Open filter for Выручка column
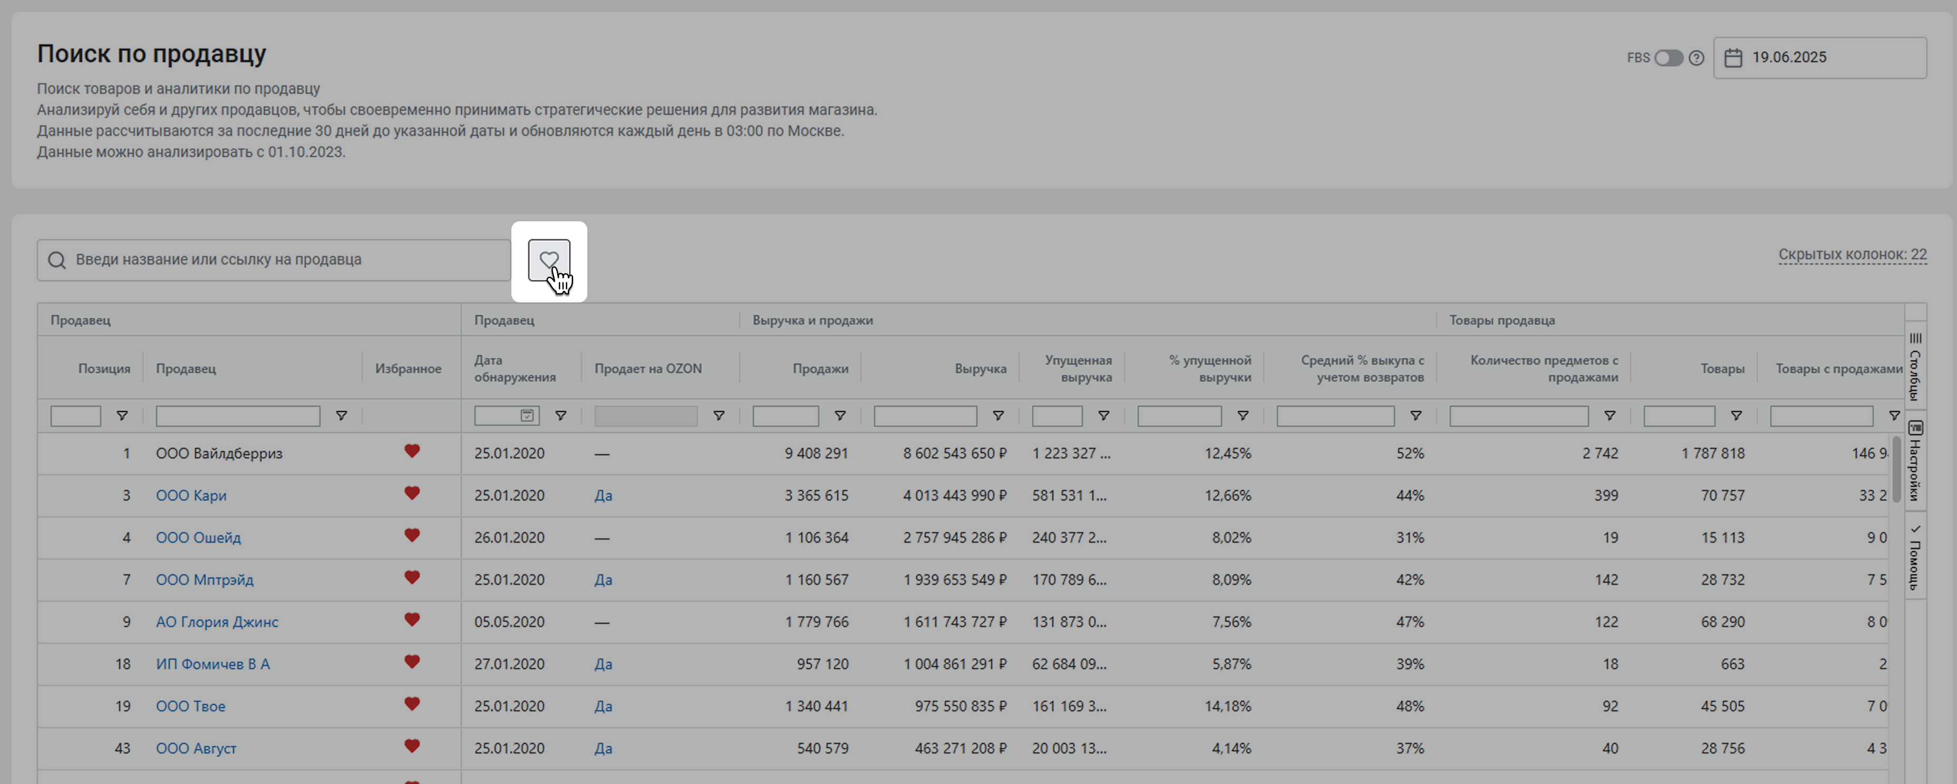 [x=998, y=416]
